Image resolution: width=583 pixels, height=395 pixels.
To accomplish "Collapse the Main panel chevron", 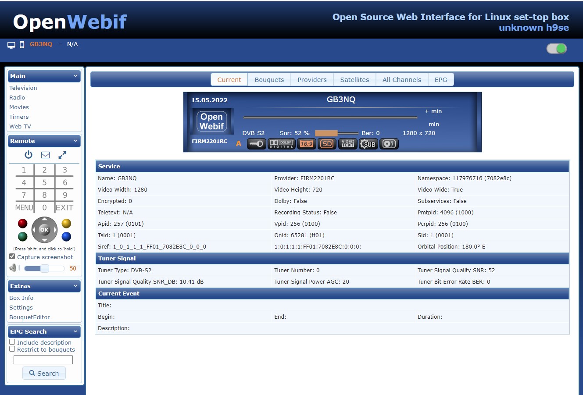I will [x=75, y=76].
